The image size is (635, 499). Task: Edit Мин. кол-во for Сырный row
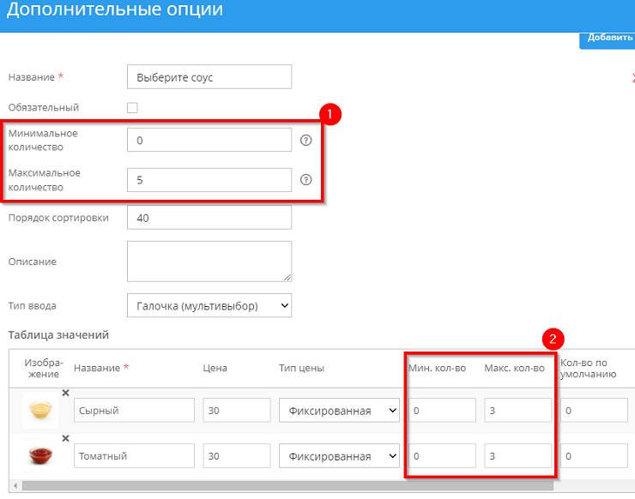(x=441, y=411)
